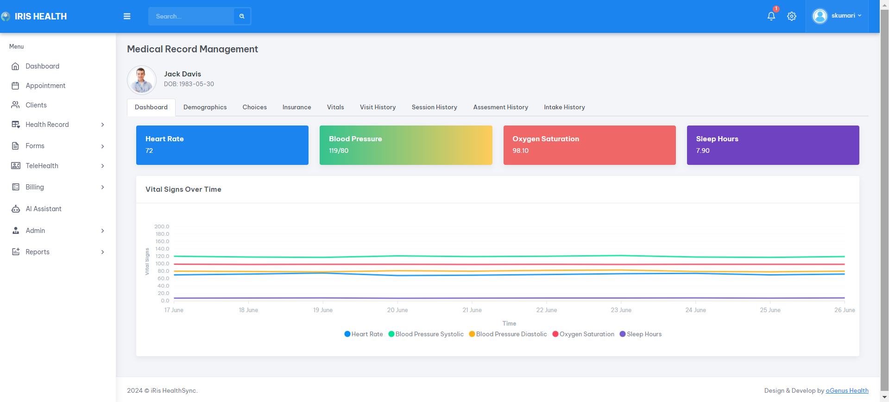
Task: Open Dashboard in the sidebar menu
Action: click(x=58, y=66)
